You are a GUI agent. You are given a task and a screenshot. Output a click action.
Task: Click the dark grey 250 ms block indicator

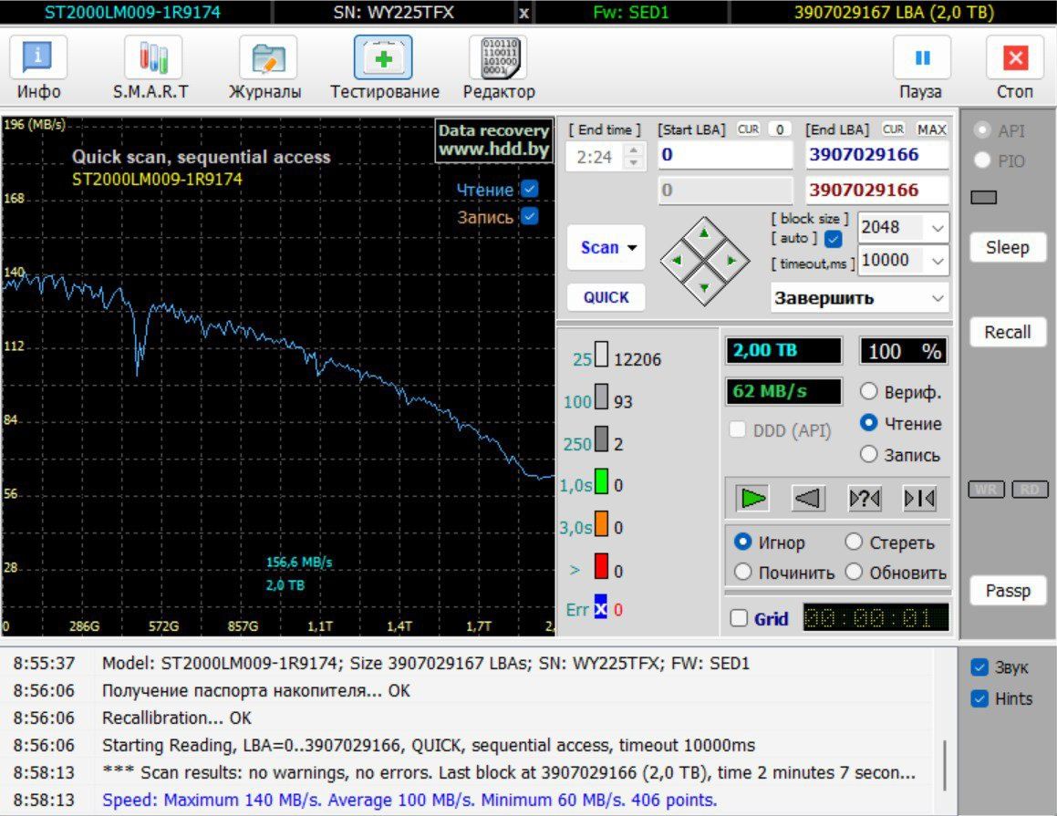pos(601,439)
